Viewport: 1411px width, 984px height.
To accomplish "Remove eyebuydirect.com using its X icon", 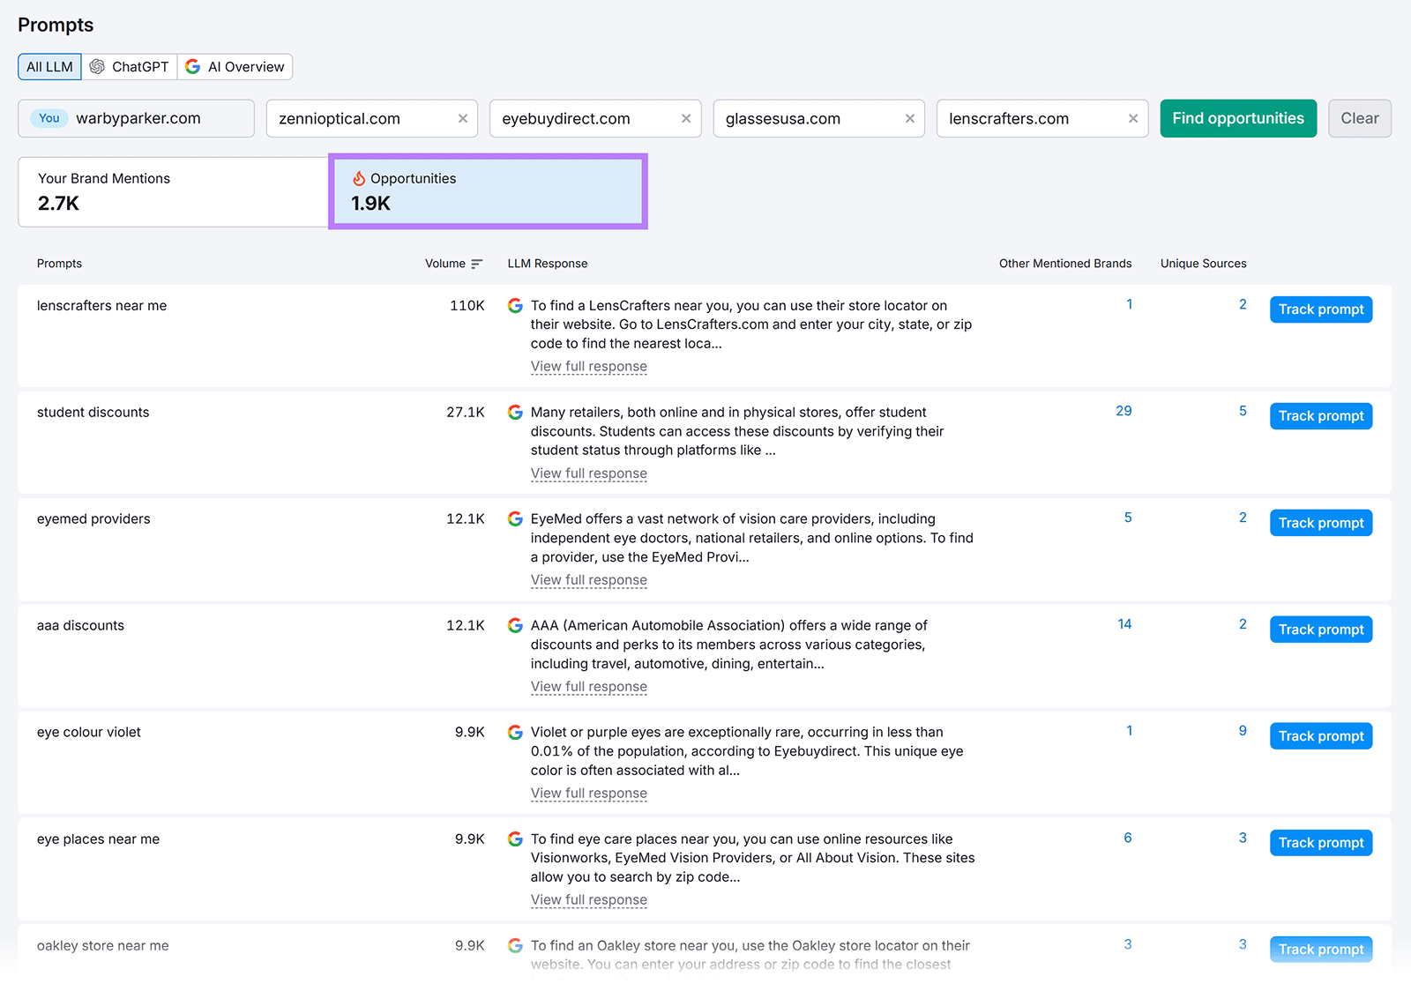I will coord(686,119).
